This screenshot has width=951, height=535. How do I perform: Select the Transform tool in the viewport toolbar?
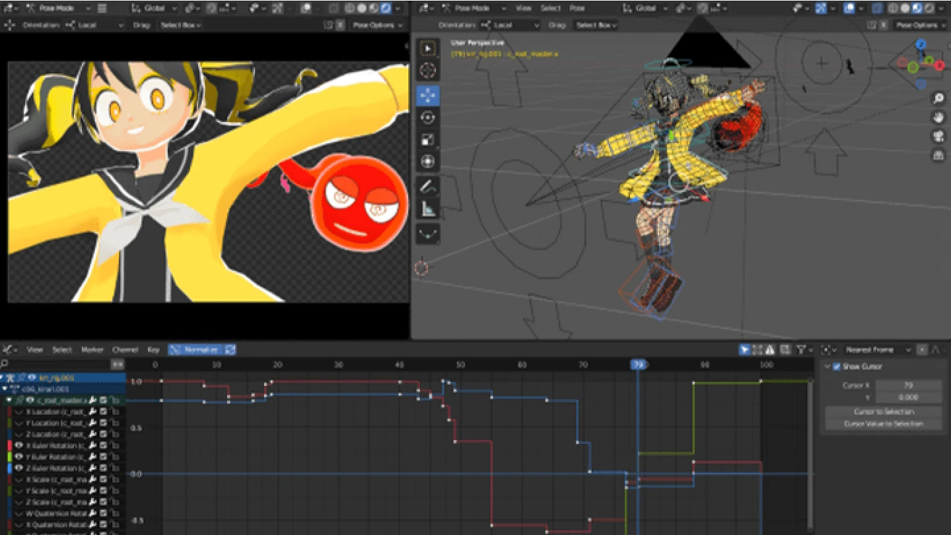(428, 161)
